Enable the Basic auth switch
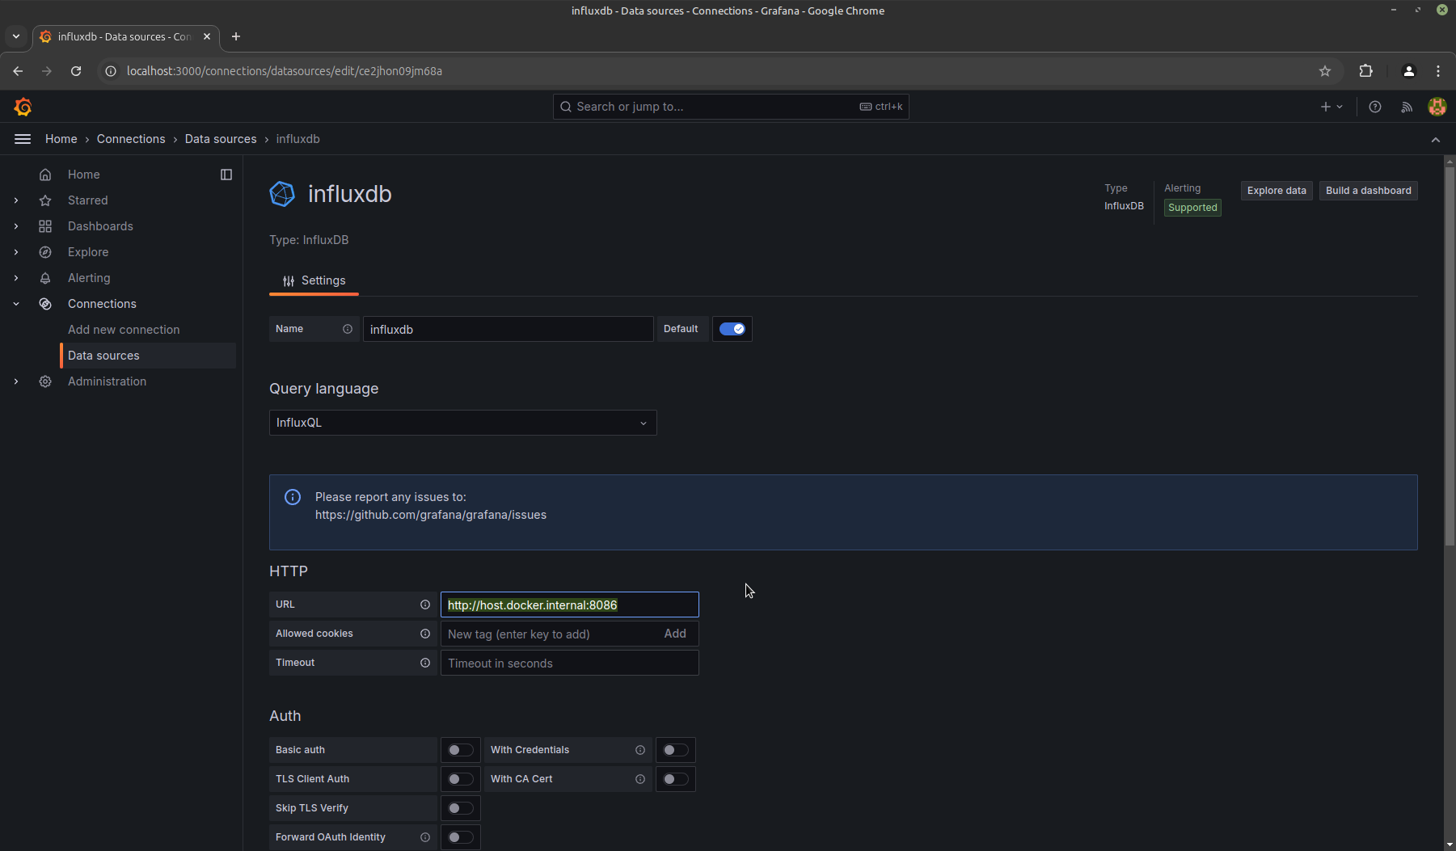Image resolution: width=1456 pixels, height=851 pixels. [x=461, y=750]
